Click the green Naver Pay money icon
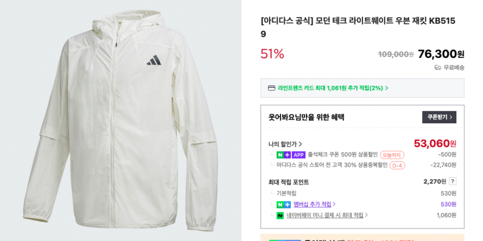 pyautogui.click(x=280, y=215)
